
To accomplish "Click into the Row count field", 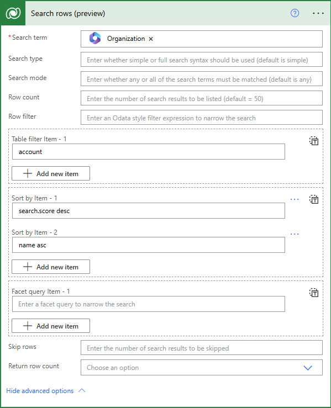I will [202, 98].
